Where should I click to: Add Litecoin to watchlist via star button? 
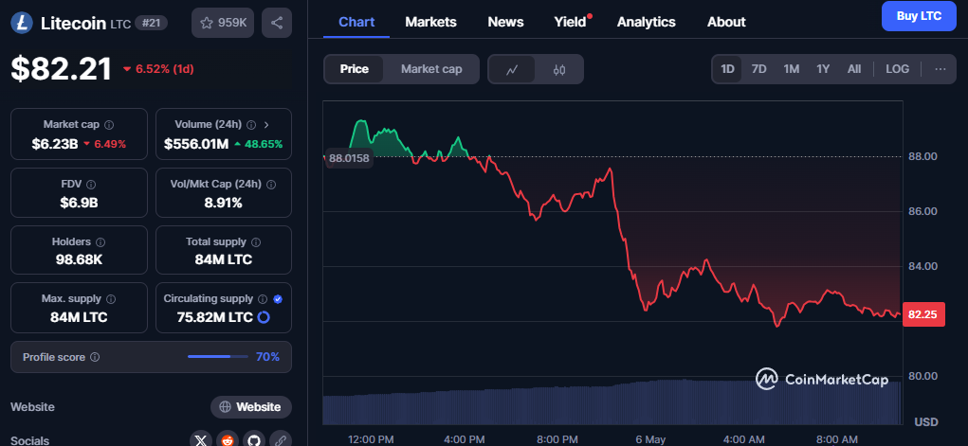[223, 23]
